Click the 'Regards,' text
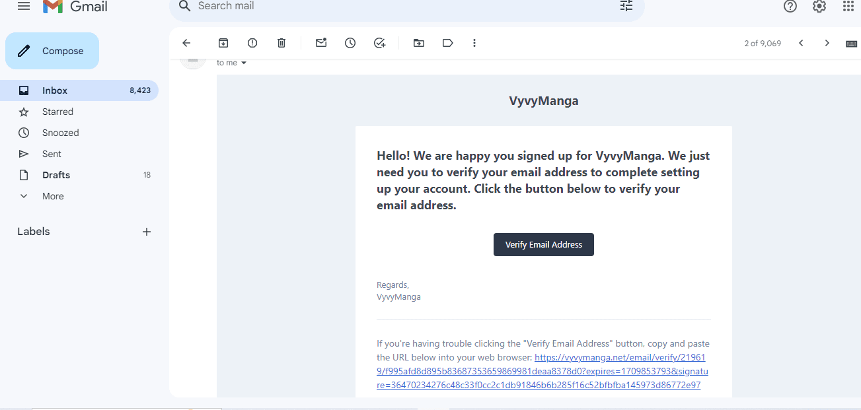This screenshot has height=410, width=861. [393, 285]
